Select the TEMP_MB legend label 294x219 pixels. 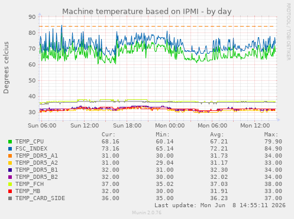click(28, 191)
